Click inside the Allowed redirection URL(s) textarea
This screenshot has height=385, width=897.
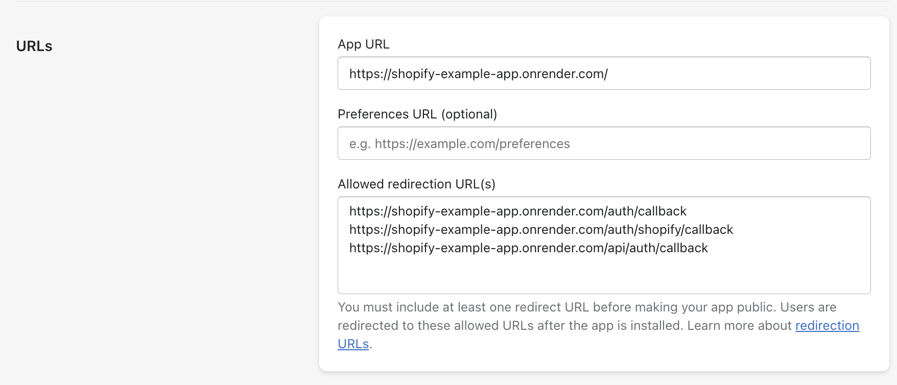click(x=603, y=271)
